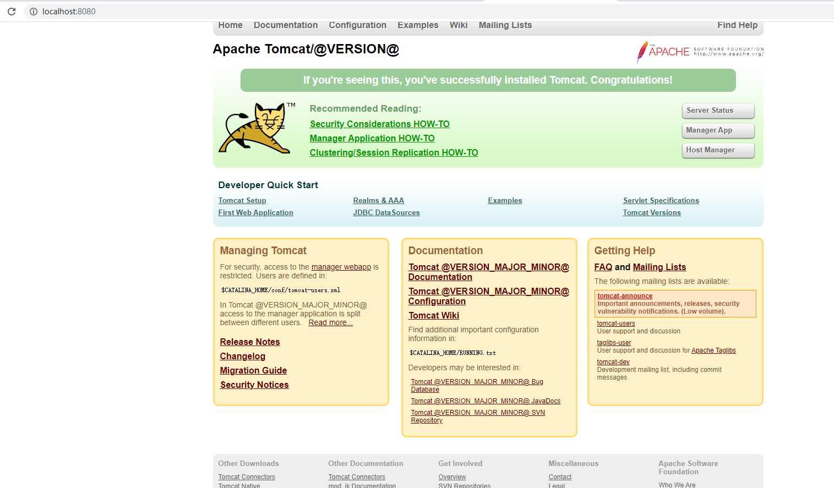This screenshot has width=834, height=488.
Task: Open the JDBC DataSources link
Action: click(x=386, y=213)
